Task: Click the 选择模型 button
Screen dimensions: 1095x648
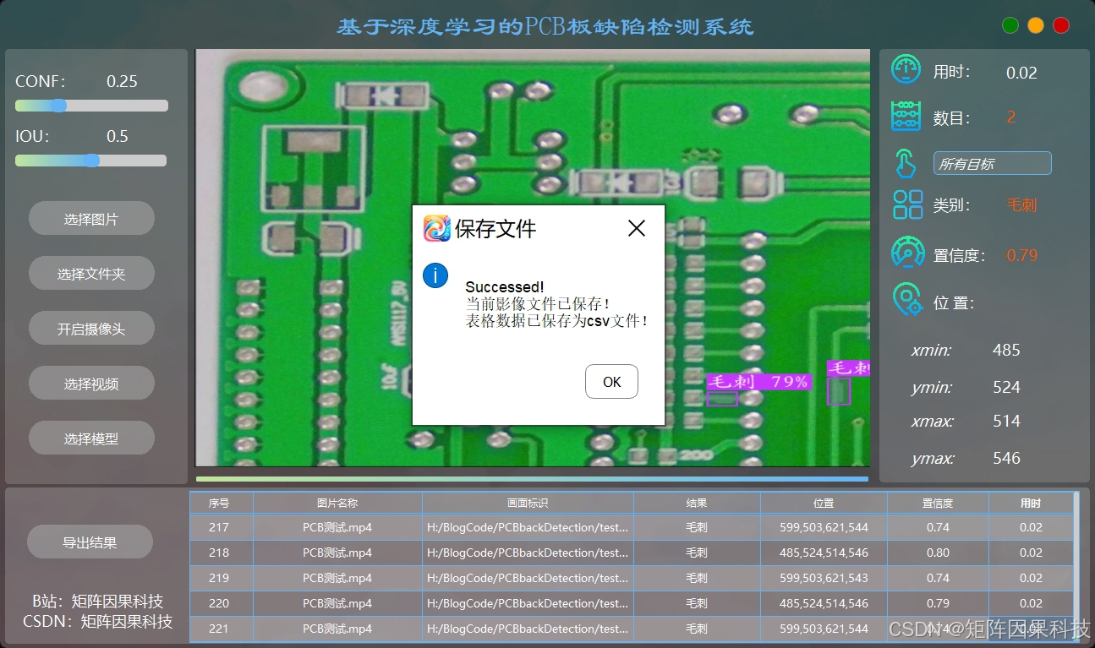Action: 91,438
